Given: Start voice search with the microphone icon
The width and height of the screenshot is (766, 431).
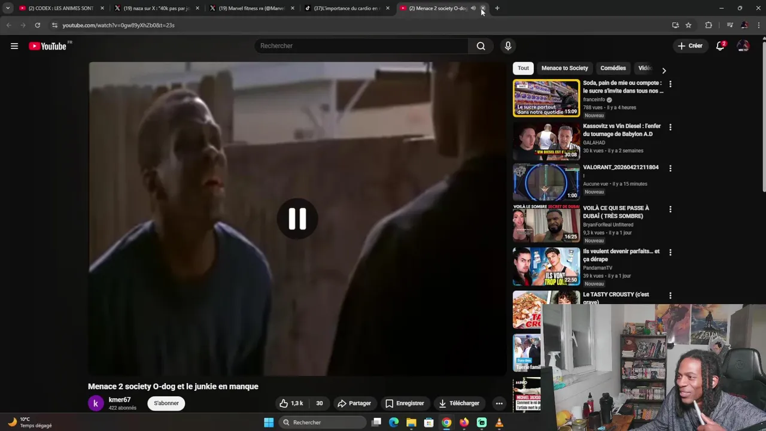Looking at the screenshot, I should (508, 46).
